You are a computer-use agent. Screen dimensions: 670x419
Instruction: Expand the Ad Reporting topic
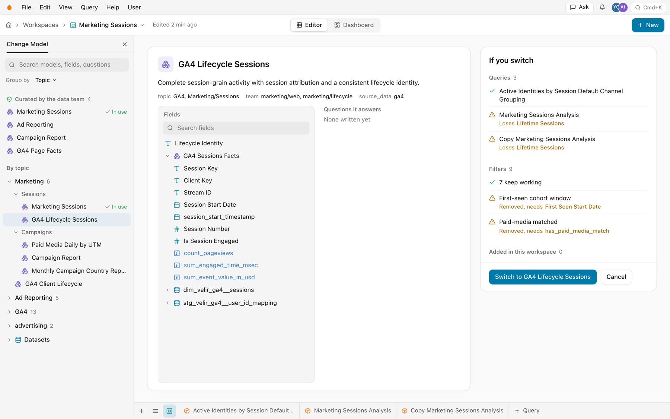(x=9, y=298)
